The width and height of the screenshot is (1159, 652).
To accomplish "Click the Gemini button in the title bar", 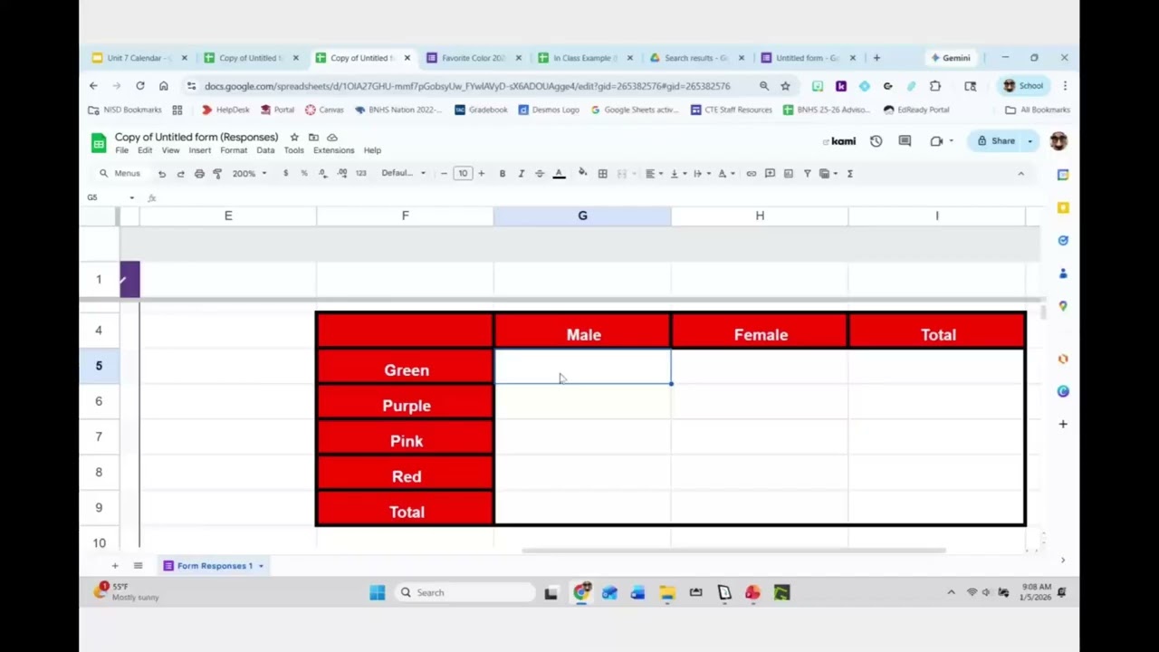I will (x=951, y=58).
